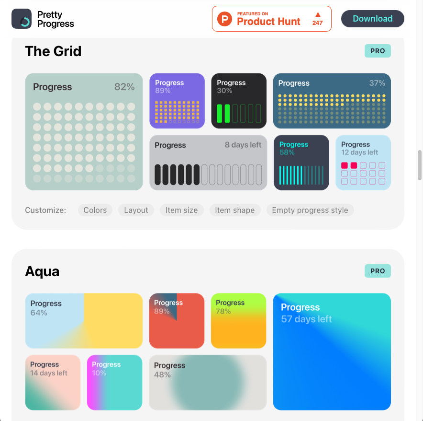
Task: Click the Product Hunt upvote arrow
Action: 318,14
